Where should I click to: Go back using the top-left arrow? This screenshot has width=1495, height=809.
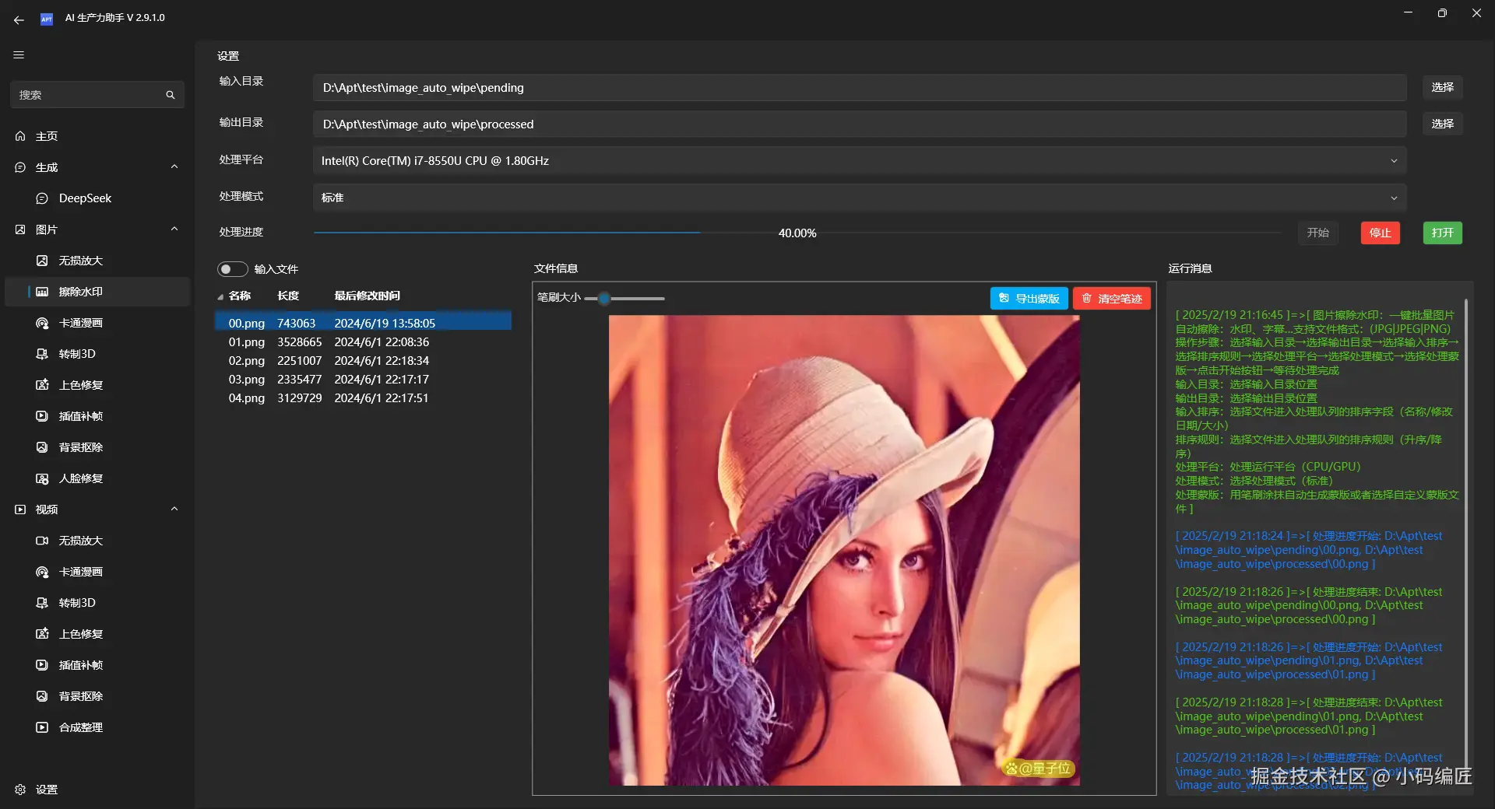tap(19, 19)
